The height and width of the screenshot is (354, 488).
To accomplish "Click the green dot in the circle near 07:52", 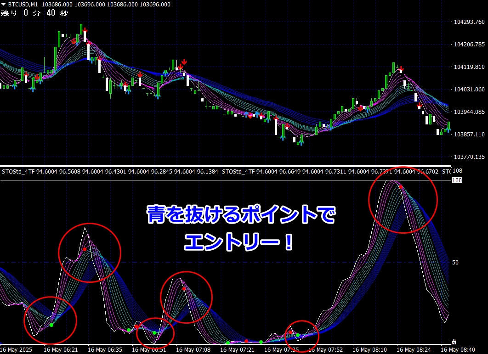I will 298,335.
